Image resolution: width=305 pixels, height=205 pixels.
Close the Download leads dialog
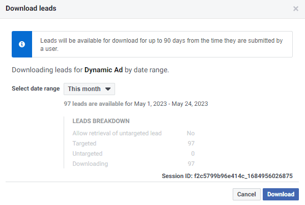(296, 9)
